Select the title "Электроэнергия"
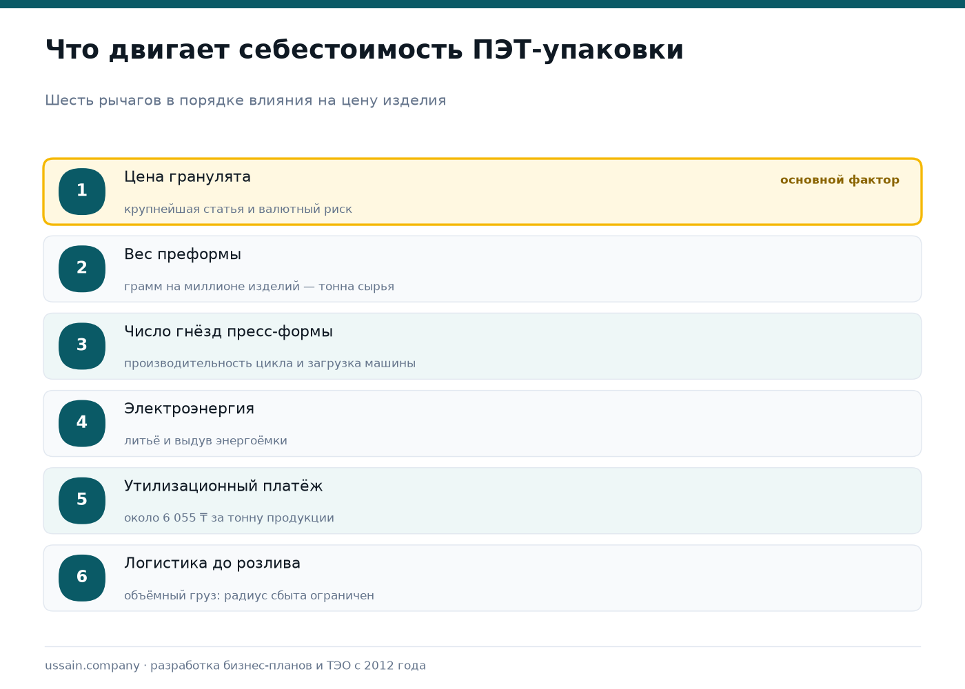Screen dimensions: 965x689 click(189, 409)
